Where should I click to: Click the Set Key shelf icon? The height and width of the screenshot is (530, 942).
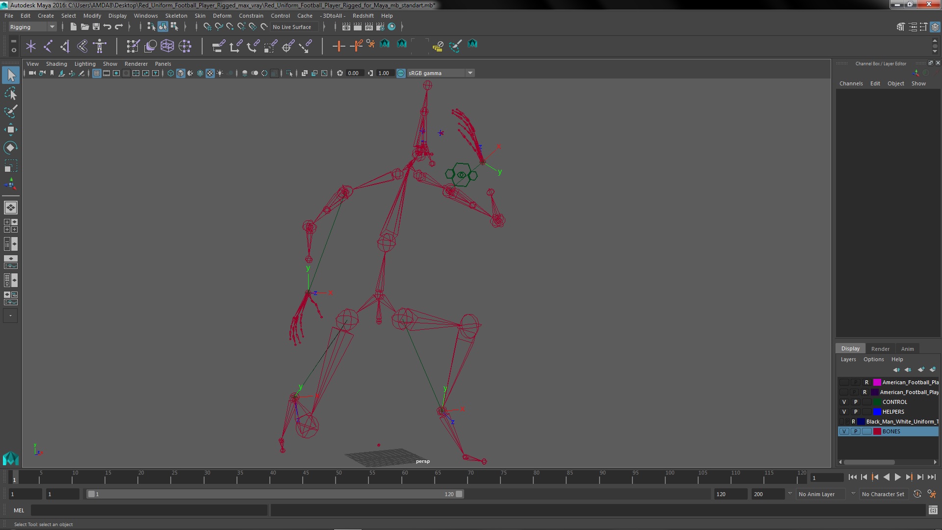(x=339, y=46)
